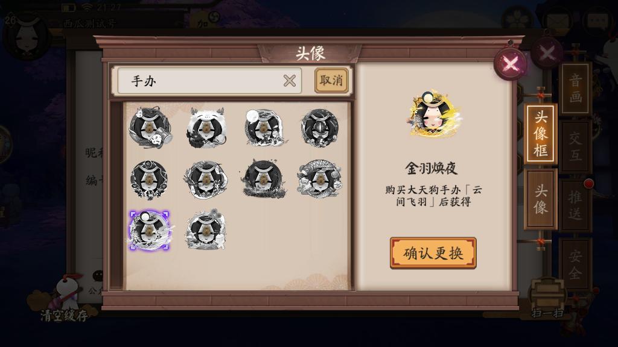The width and height of the screenshot is (618, 347).
Task: Choose first avatar frame in second row
Action: pyautogui.click(x=149, y=180)
